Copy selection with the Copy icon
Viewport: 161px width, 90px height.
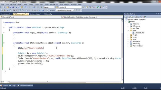tap(19, 7)
